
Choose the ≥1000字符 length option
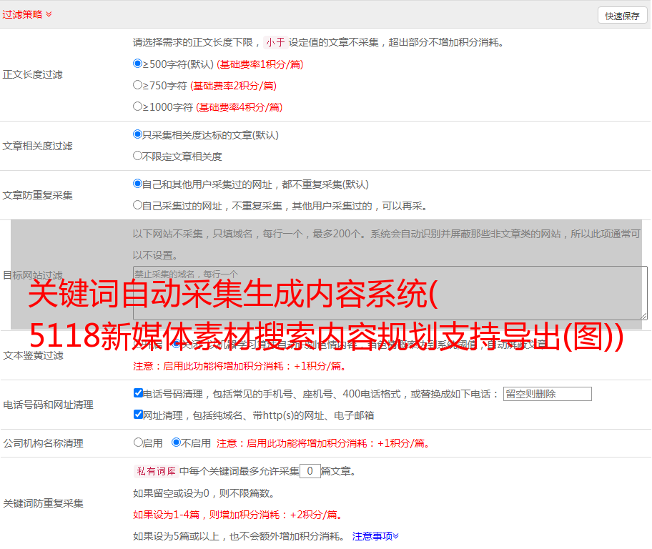pyautogui.click(x=138, y=107)
